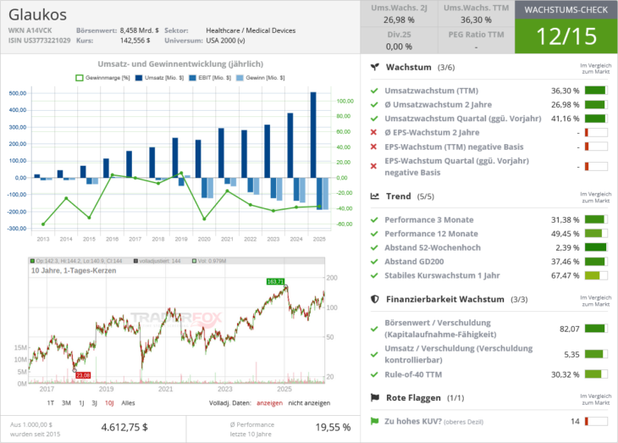Toggle EBIT [Mio. $] legend series
Image resolution: width=618 pixels, height=443 pixels.
pyautogui.click(x=210, y=78)
